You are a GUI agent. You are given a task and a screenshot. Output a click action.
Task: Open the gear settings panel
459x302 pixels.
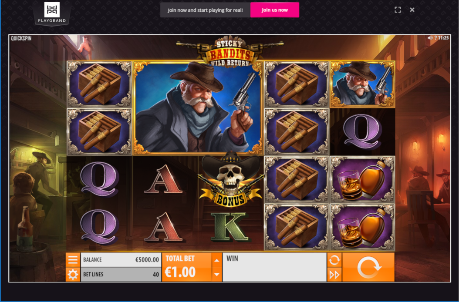pyautogui.click(x=73, y=275)
